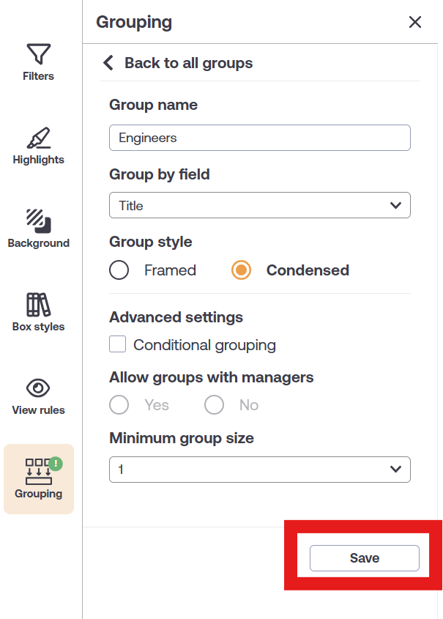Image resolution: width=443 pixels, height=619 pixels.
Task: Select Yes for allow groups with managers
Action: [x=119, y=404]
